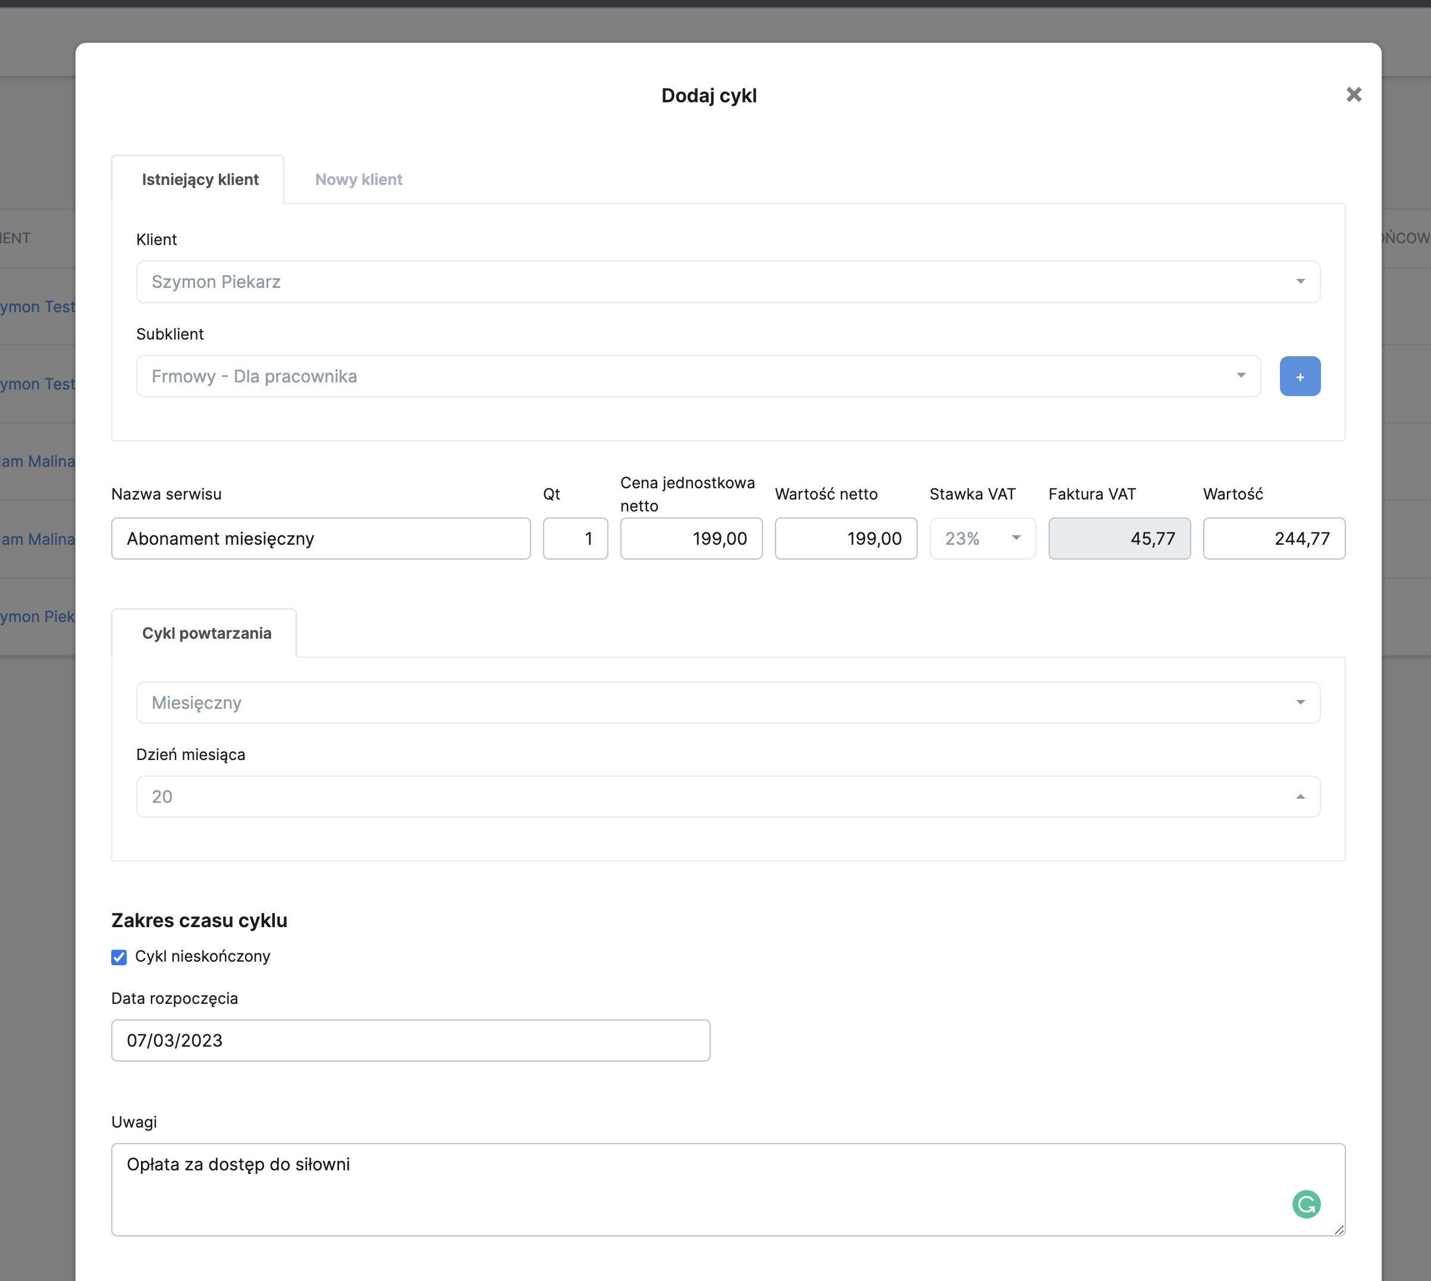Viewport: 1431px width, 1281px height.
Task: Open the Stawka VAT 23% dropdown
Action: click(x=982, y=538)
